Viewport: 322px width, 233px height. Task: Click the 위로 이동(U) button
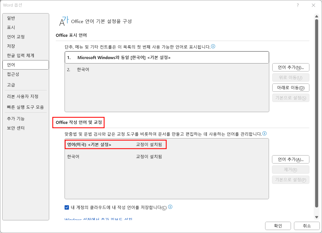pyautogui.click(x=291, y=77)
